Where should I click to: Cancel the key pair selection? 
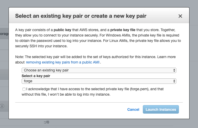[x=133, y=109]
